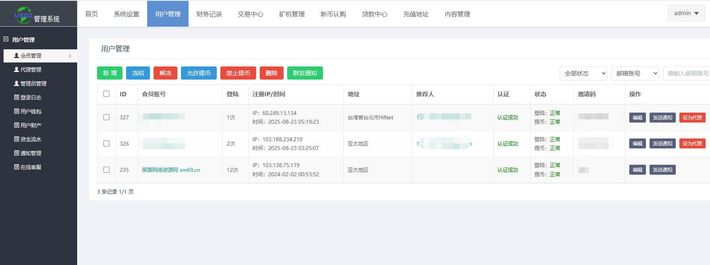Click the green 新增 button
This screenshot has width=710, height=265.
[x=110, y=73]
